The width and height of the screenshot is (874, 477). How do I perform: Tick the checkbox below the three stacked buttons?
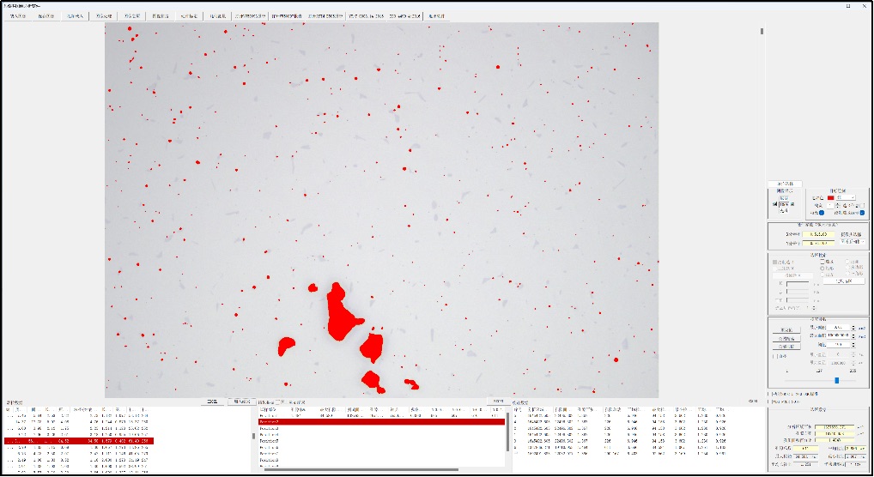coord(774,355)
